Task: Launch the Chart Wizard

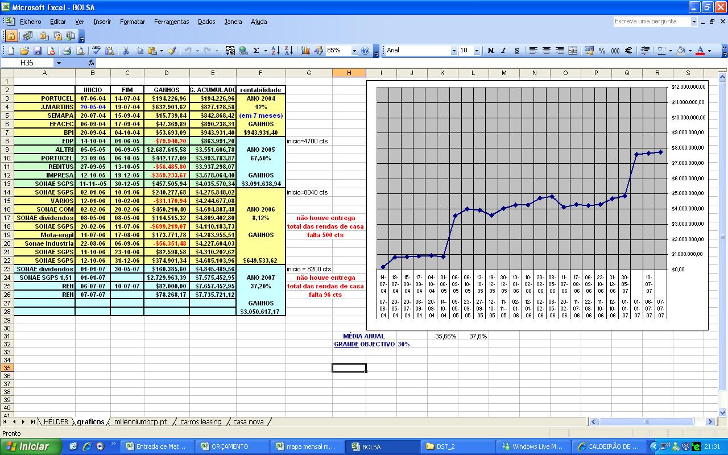Action: click(x=305, y=51)
